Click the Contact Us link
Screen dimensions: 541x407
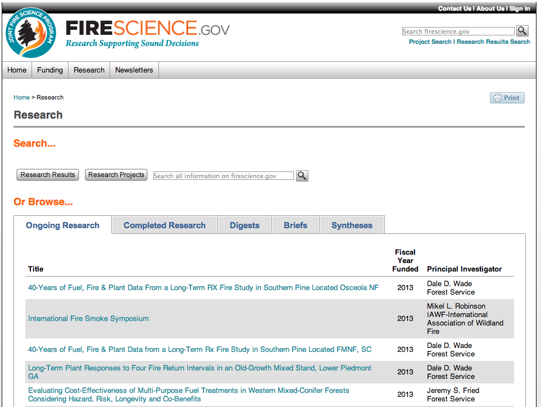[454, 8]
